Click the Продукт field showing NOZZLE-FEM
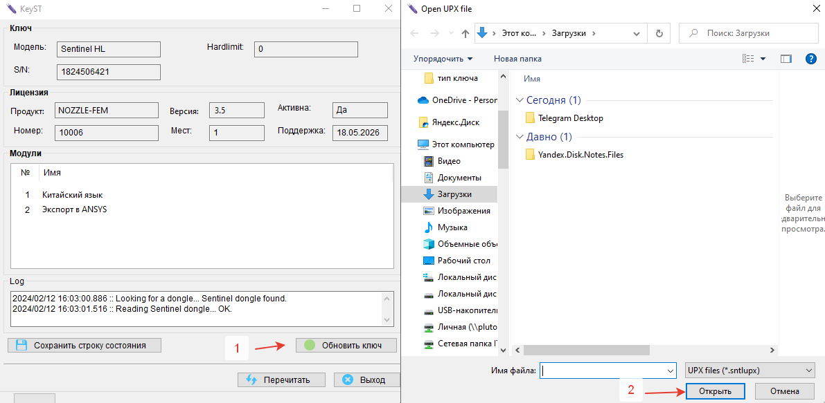Viewport: 825px width, 403px height. coord(107,110)
